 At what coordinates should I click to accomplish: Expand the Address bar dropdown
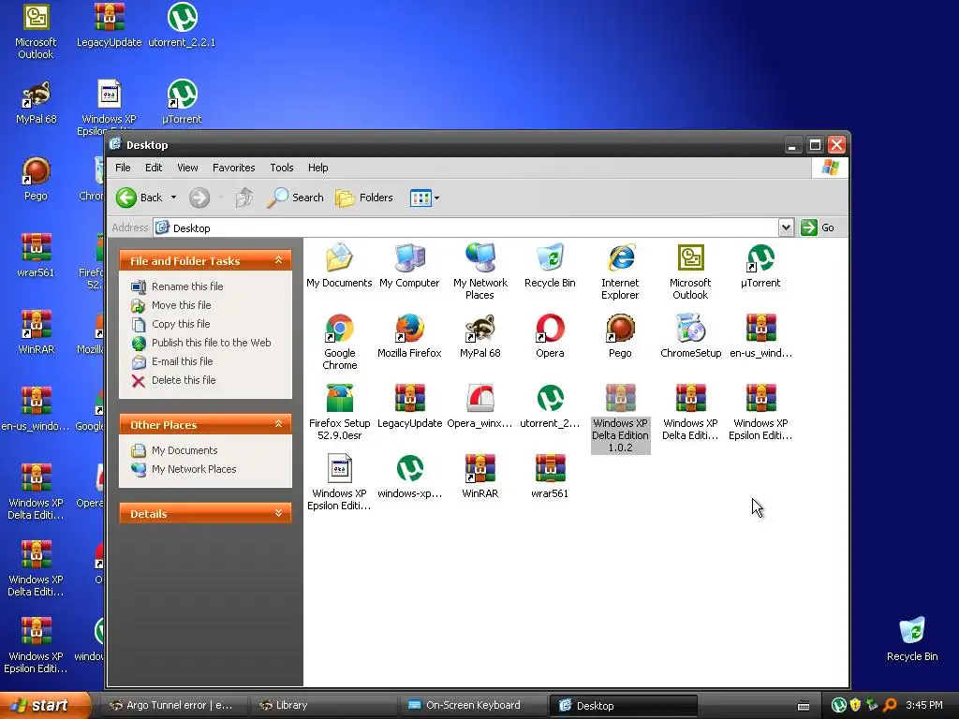(786, 227)
